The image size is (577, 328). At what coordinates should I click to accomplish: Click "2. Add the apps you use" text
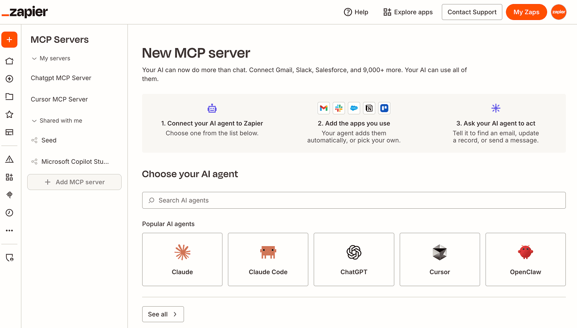click(354, 123)
